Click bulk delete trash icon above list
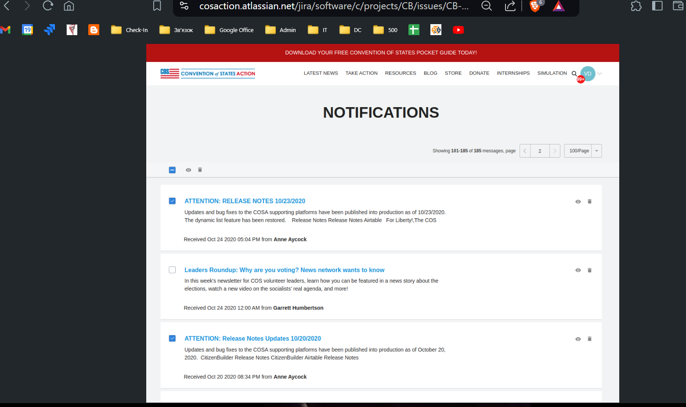This screenshot has width=686, height=407. (200, 170)
